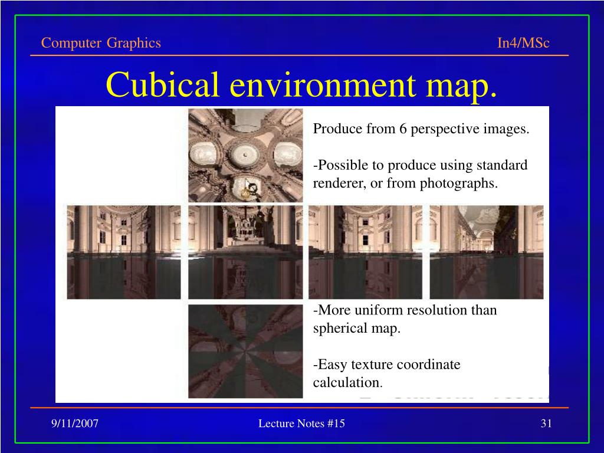The width and height of the screenshot is (604, 453).
Task: Click slide number '31'
Action: (546, 424)
